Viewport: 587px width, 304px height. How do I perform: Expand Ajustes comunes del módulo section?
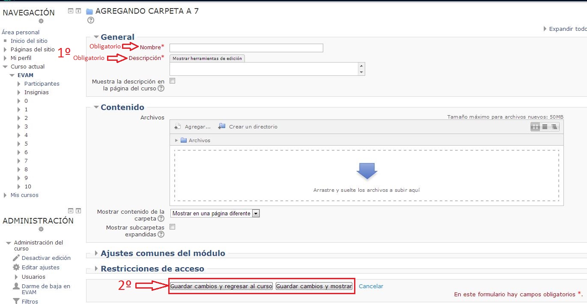[162, 253]
